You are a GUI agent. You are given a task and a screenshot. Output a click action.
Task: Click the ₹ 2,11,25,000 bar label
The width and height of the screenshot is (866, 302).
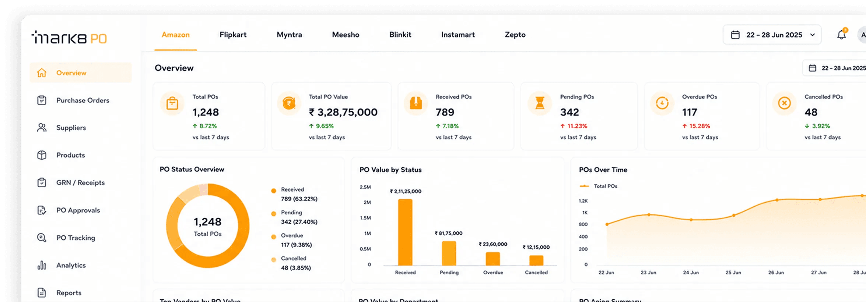tap(406, 191)
